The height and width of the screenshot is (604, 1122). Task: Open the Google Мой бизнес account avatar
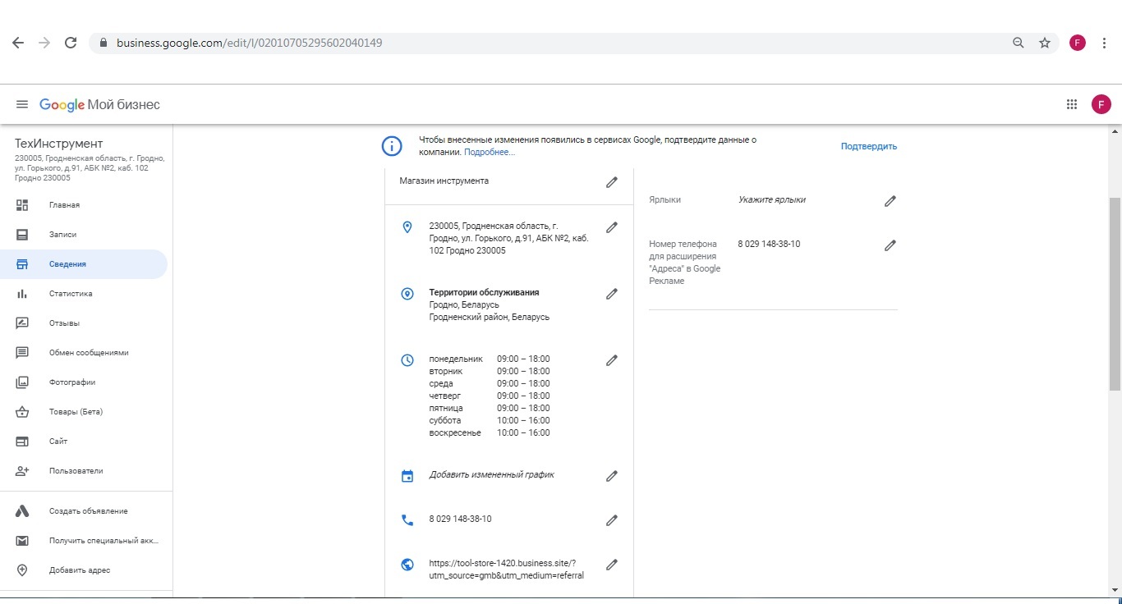click(1101, 104)
